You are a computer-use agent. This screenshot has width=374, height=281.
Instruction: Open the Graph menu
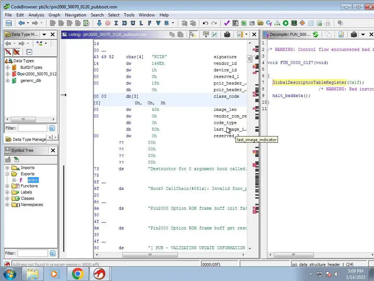[x=54, y=15]
